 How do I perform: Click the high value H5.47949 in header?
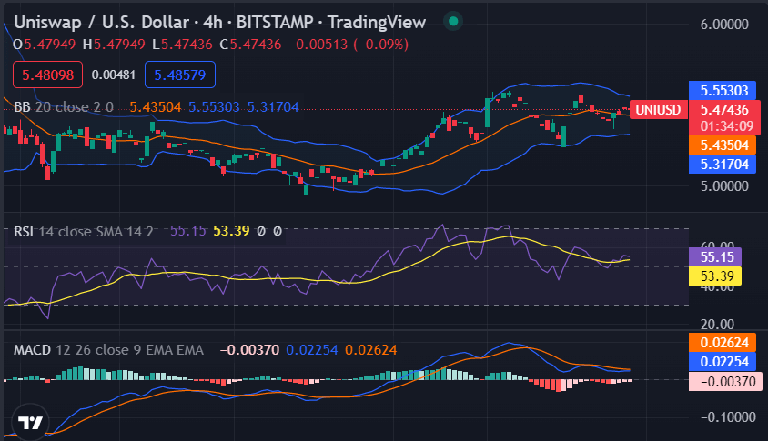[x=114, y=45]
